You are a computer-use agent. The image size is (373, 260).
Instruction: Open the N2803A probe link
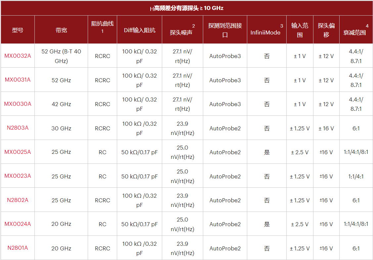pos(18,128)
